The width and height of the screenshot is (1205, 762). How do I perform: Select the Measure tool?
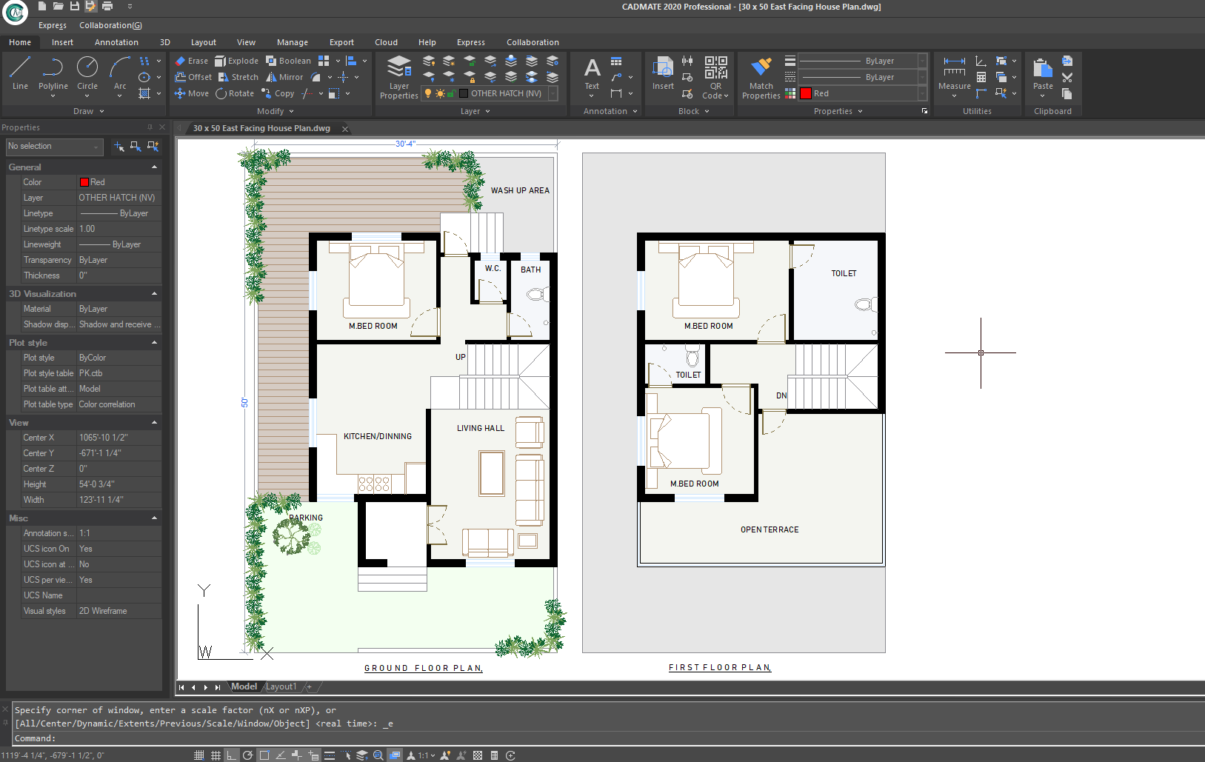coord(954,73)
